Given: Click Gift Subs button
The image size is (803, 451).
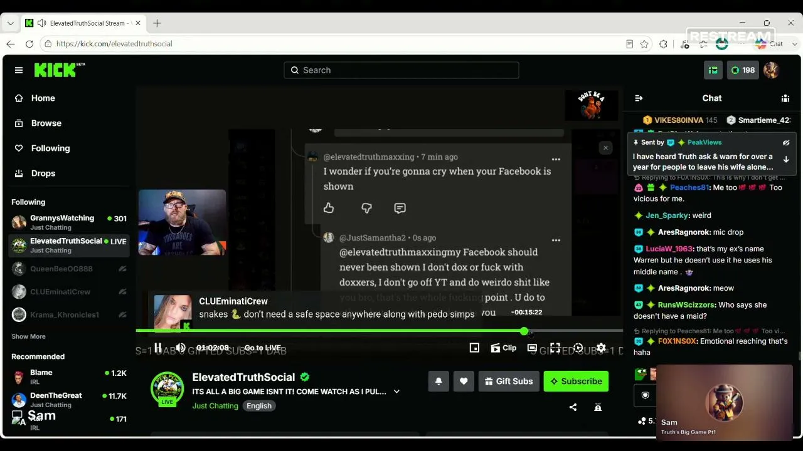Looking at the screenshot, I should pyautogui.click(x=509, y=381).
